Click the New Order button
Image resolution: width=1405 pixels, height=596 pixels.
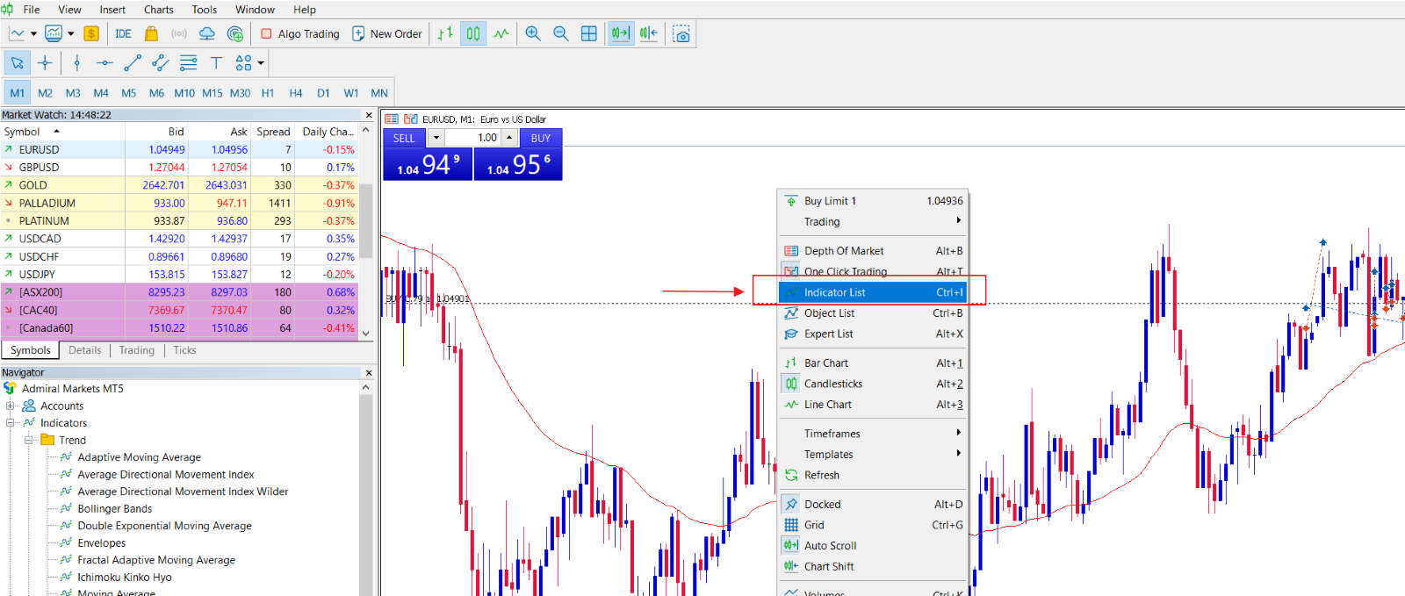pos(386,33)
